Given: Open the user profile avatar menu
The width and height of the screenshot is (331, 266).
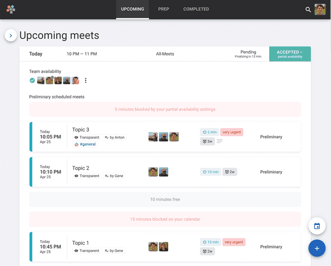Looking at the screenshot, I should [x=320, y=10].
